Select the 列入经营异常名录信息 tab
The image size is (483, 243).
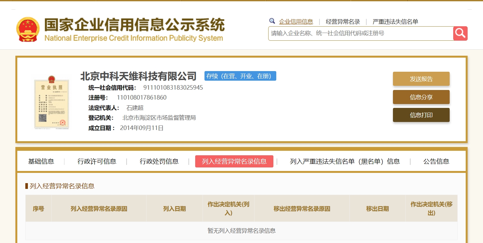pyautogui.click(x=234, y=161)
